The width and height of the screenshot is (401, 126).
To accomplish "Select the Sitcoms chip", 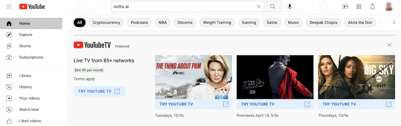I will point(185,23).
